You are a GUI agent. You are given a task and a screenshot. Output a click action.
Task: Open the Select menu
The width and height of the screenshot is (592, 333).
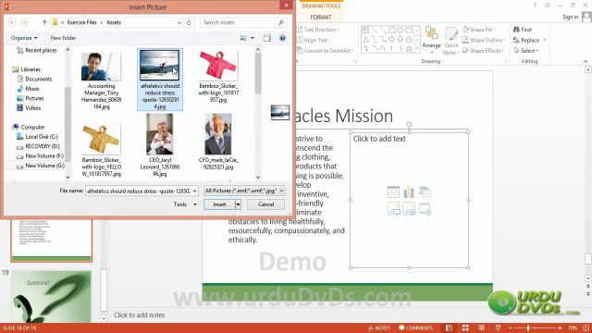(526, 51)
